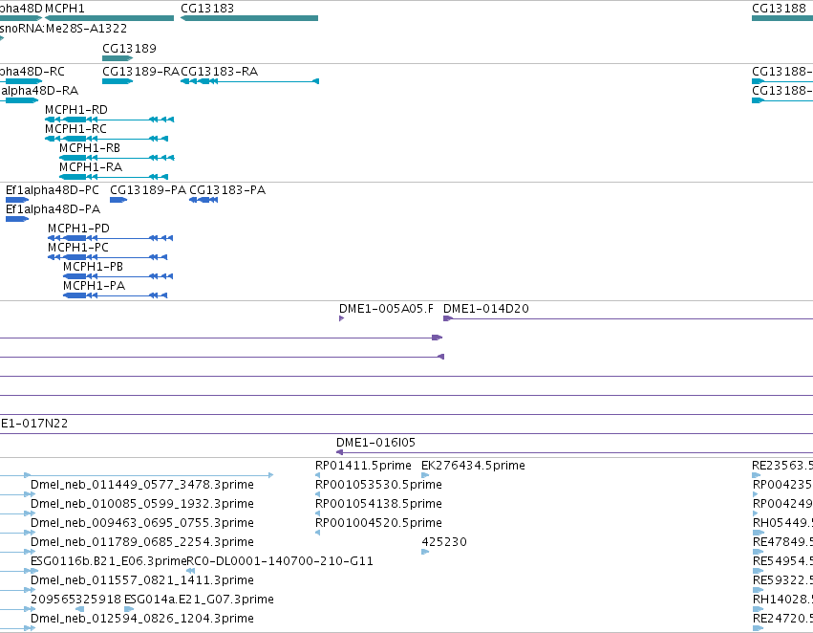Click the RC0-DL0001-140700-210-G11 label
813x633 pixels.
280,561
